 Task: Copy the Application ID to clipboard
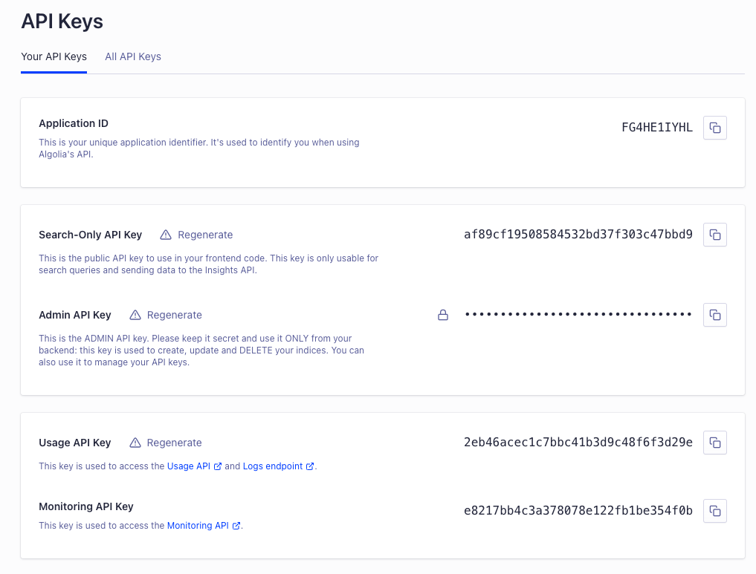pos(714,128)
